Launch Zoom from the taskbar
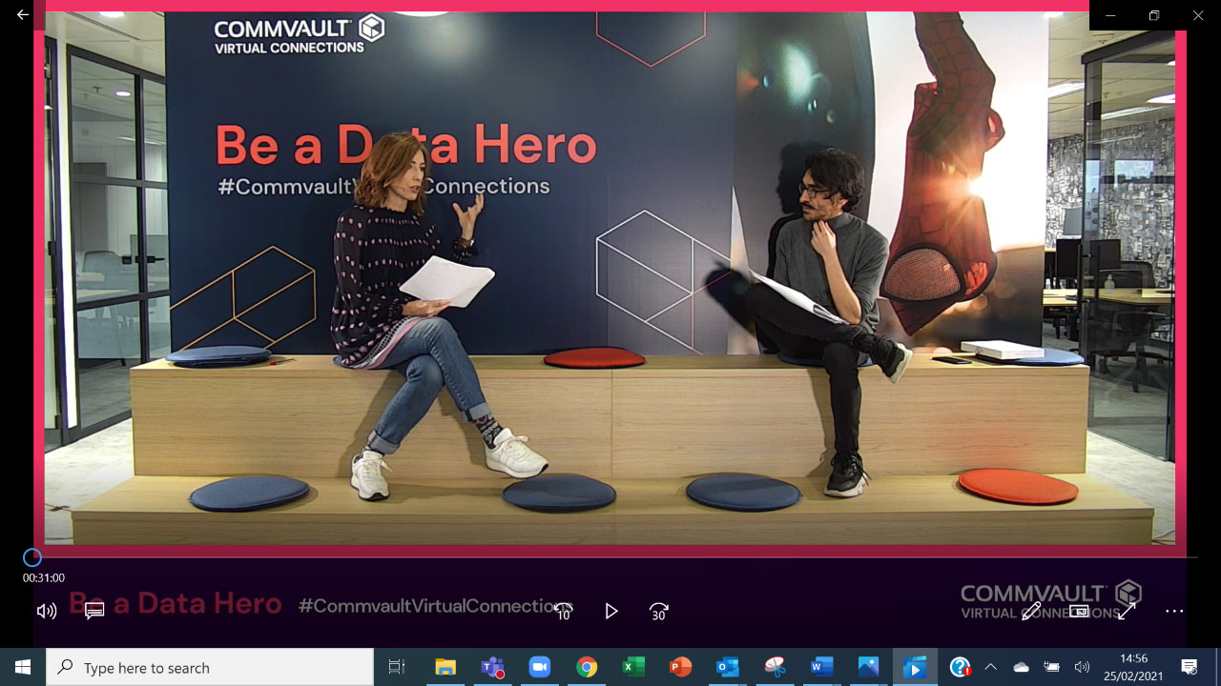Viewport: 1221px width, 686px height. [x=540, y=668]
